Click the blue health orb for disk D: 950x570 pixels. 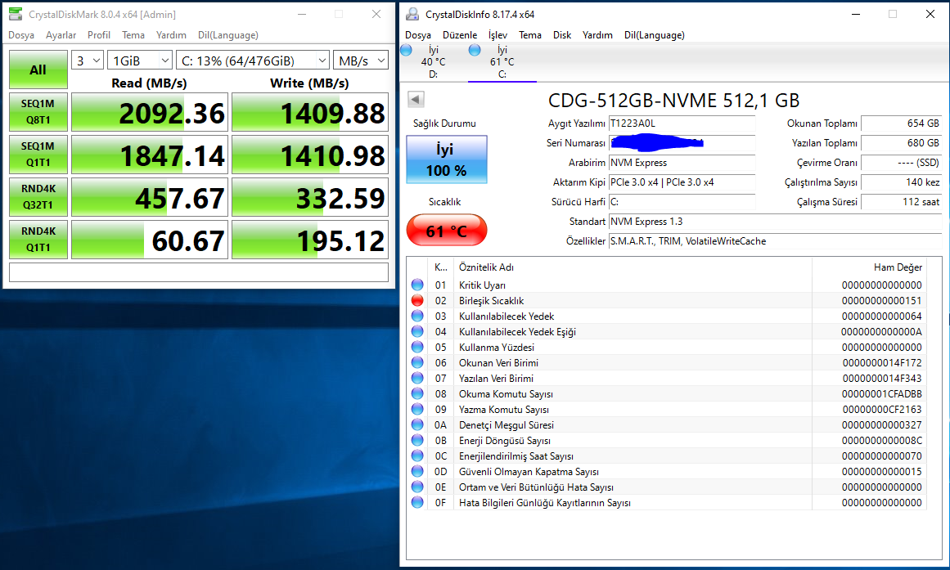(407, 50)
